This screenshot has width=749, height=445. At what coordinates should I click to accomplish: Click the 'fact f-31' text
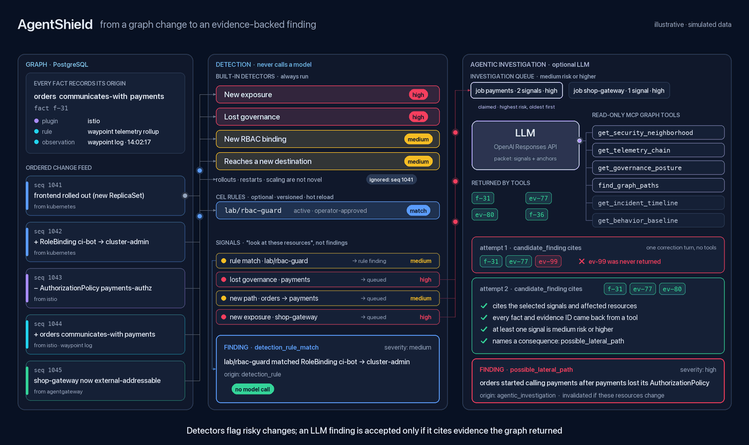click(51, 108)
